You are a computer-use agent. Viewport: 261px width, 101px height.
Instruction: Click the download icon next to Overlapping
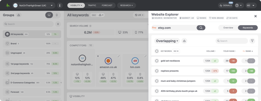(184, 41)
